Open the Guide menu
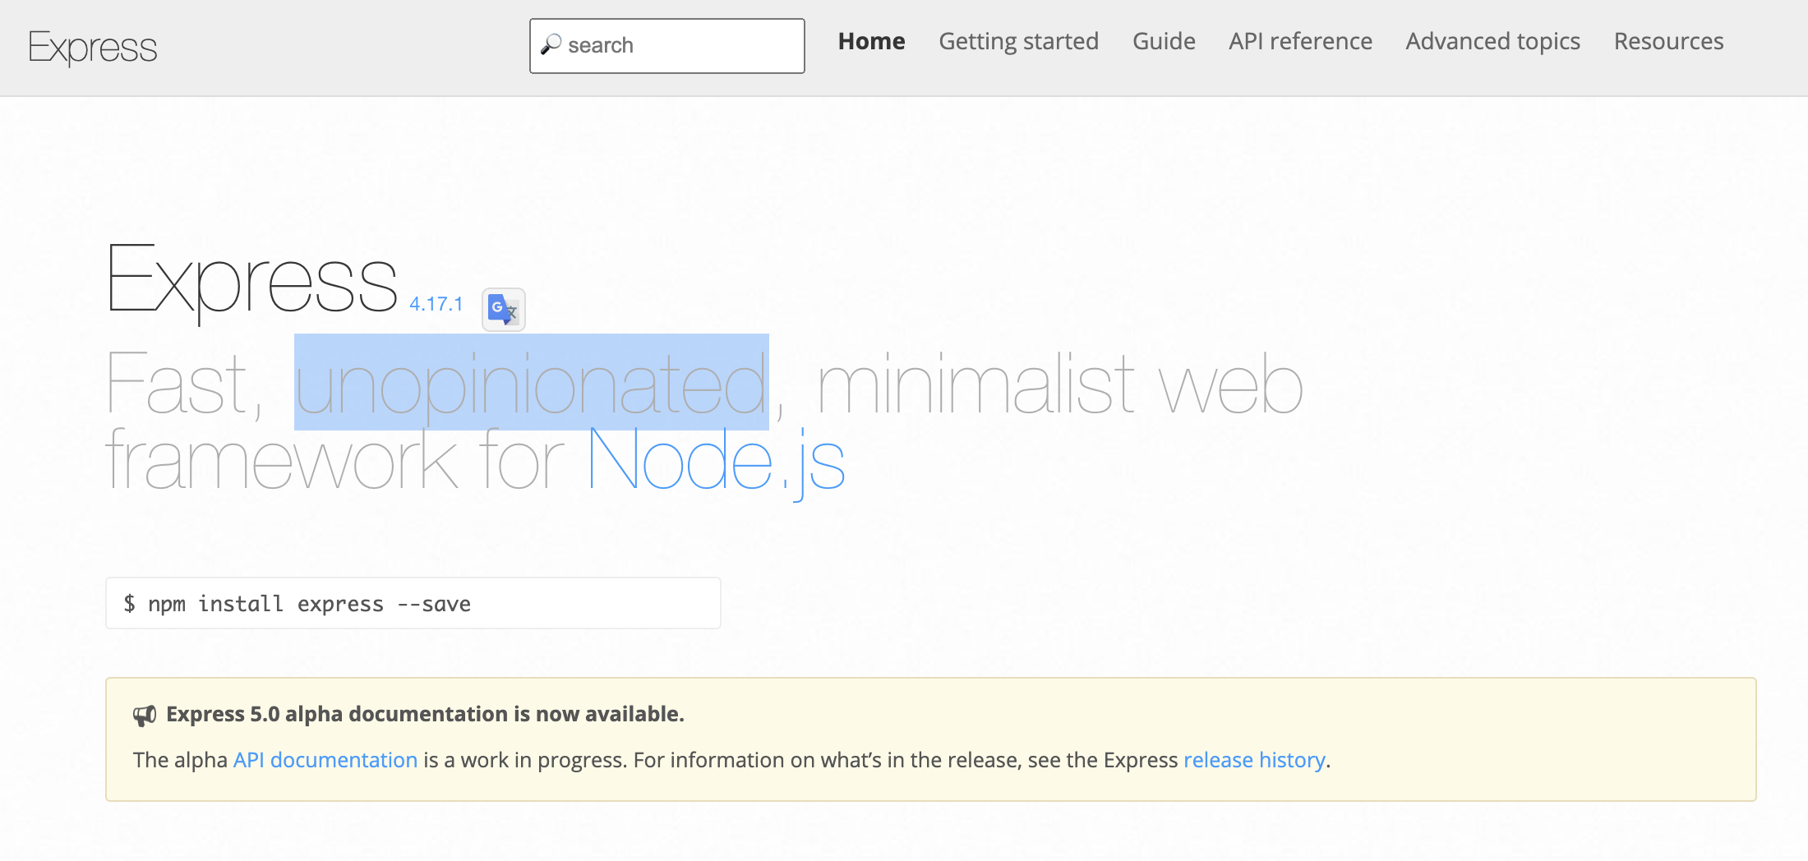The height and width of the screenshot is (861, 1808). 1164,41
